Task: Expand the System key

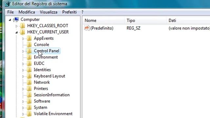Action: [x=23, y=108]
